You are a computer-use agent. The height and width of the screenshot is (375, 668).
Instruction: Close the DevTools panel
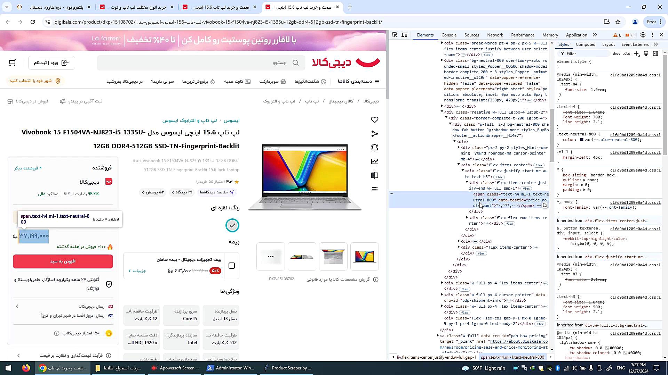tap(661, 35)
